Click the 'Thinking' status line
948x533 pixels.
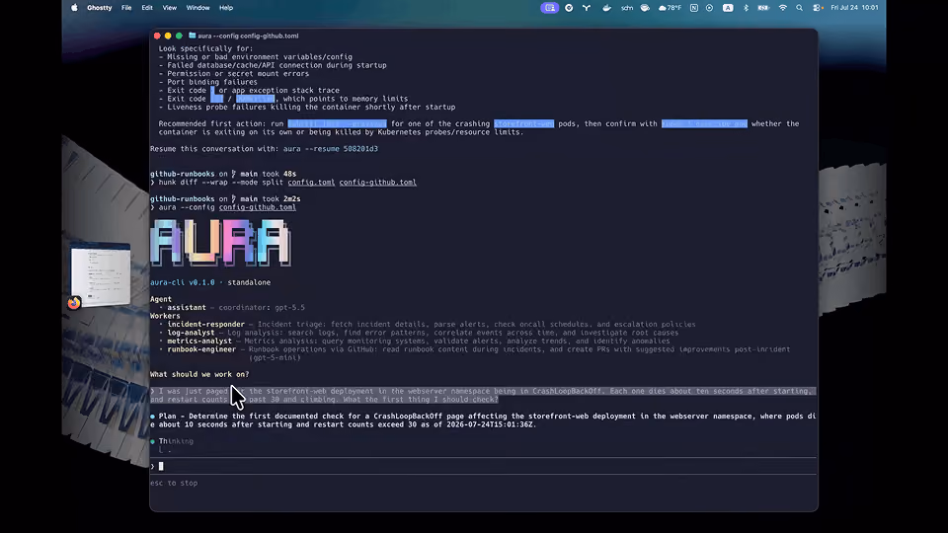click(x=176, y=441)
